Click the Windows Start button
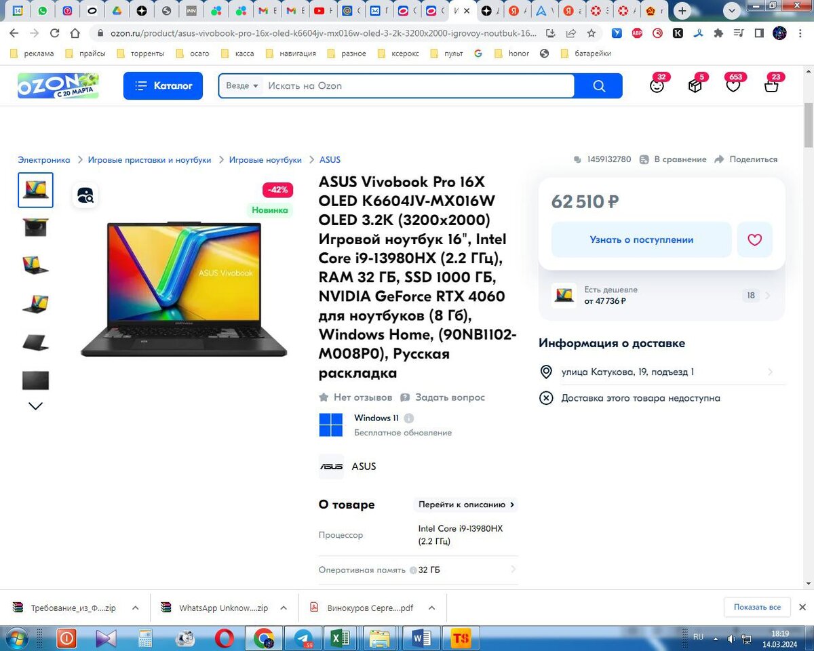 coord(16,638)
